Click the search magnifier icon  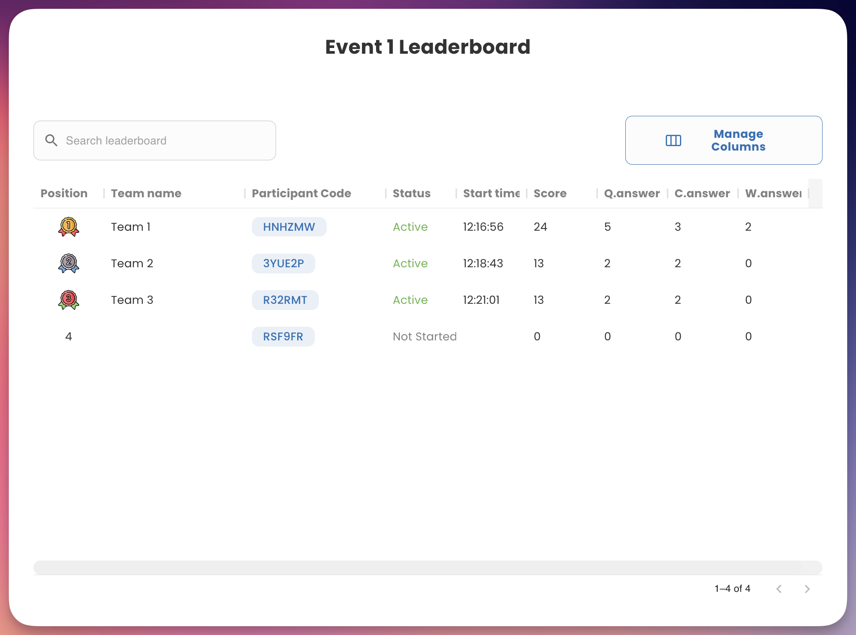pyautogui.click(x=52, y=140)
